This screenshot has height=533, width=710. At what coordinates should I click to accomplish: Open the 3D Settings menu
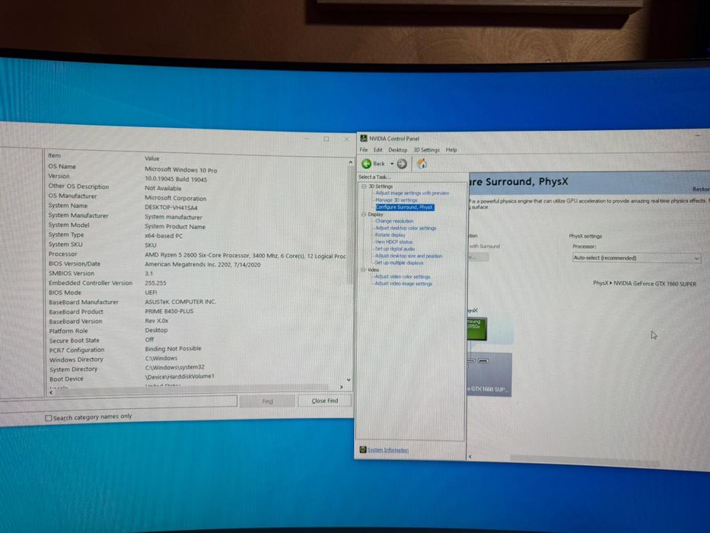tap(426, 150)
